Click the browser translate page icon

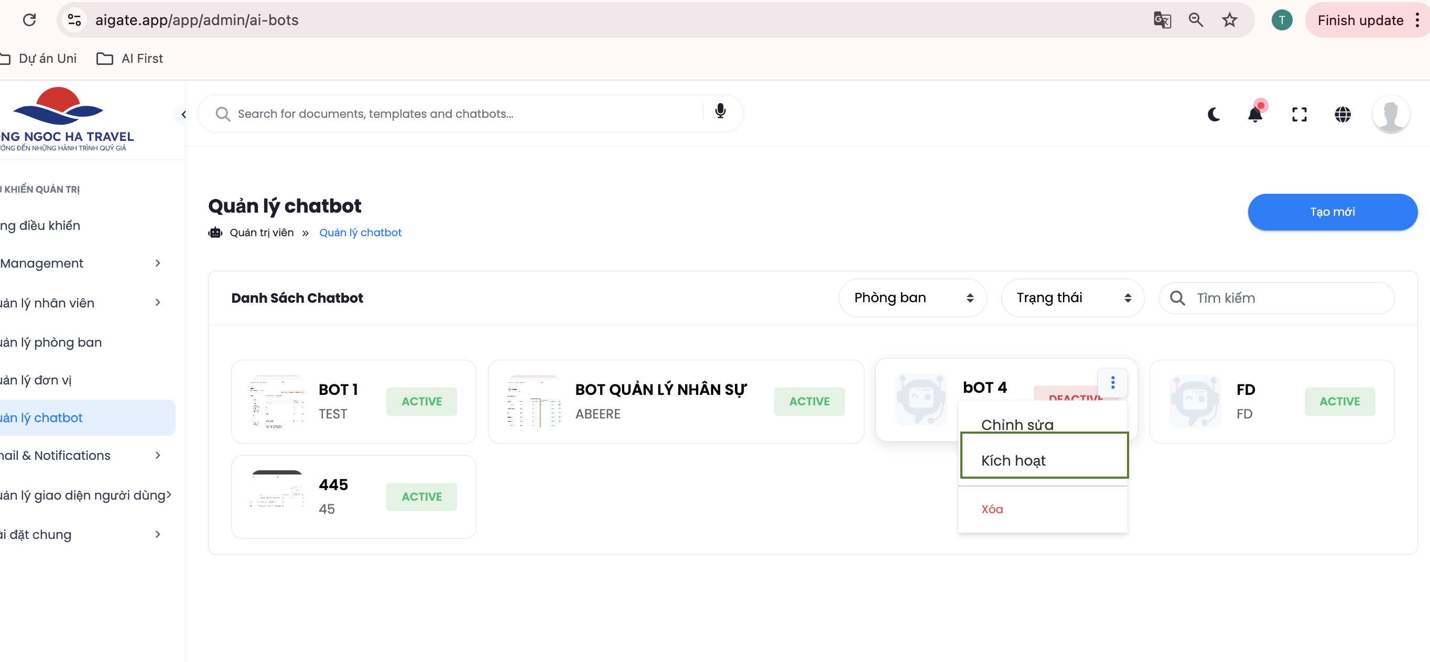click(1162, 20)
